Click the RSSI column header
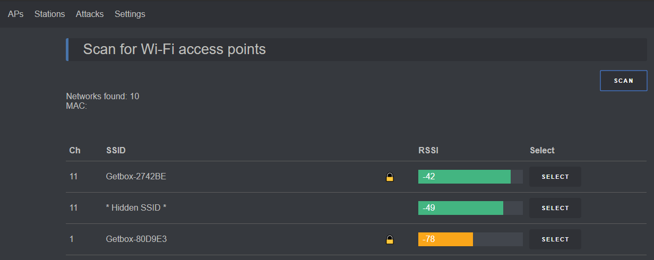 point(428,151)
